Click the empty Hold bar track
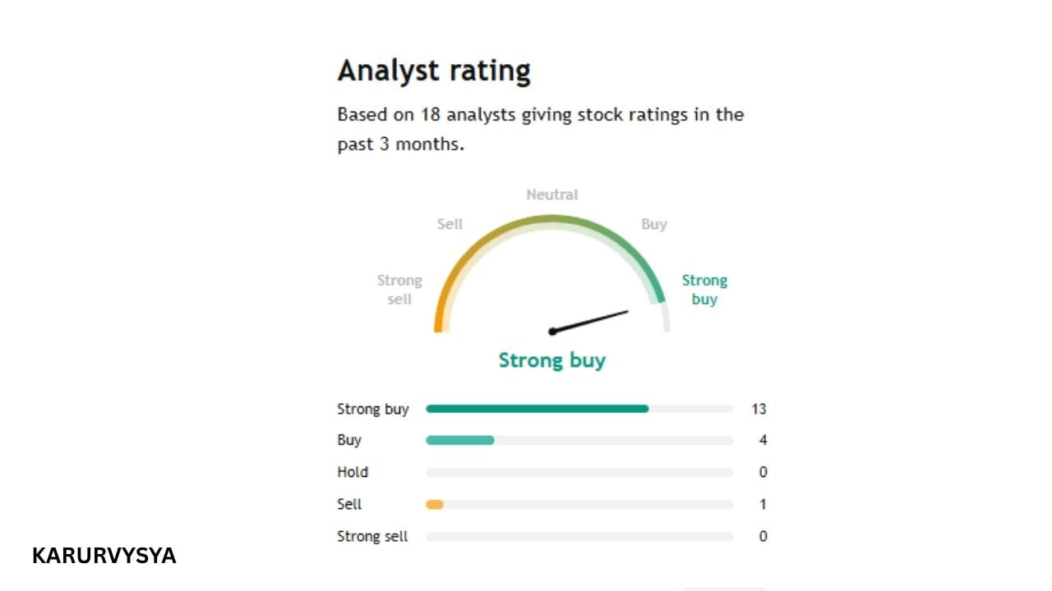 [579, 473]
